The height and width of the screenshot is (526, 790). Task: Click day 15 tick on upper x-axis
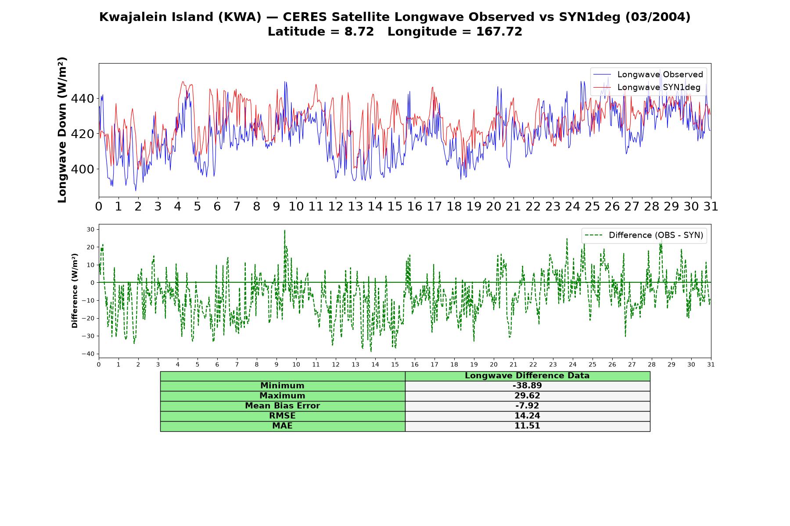pyautogui.click(x=395, y=206)
